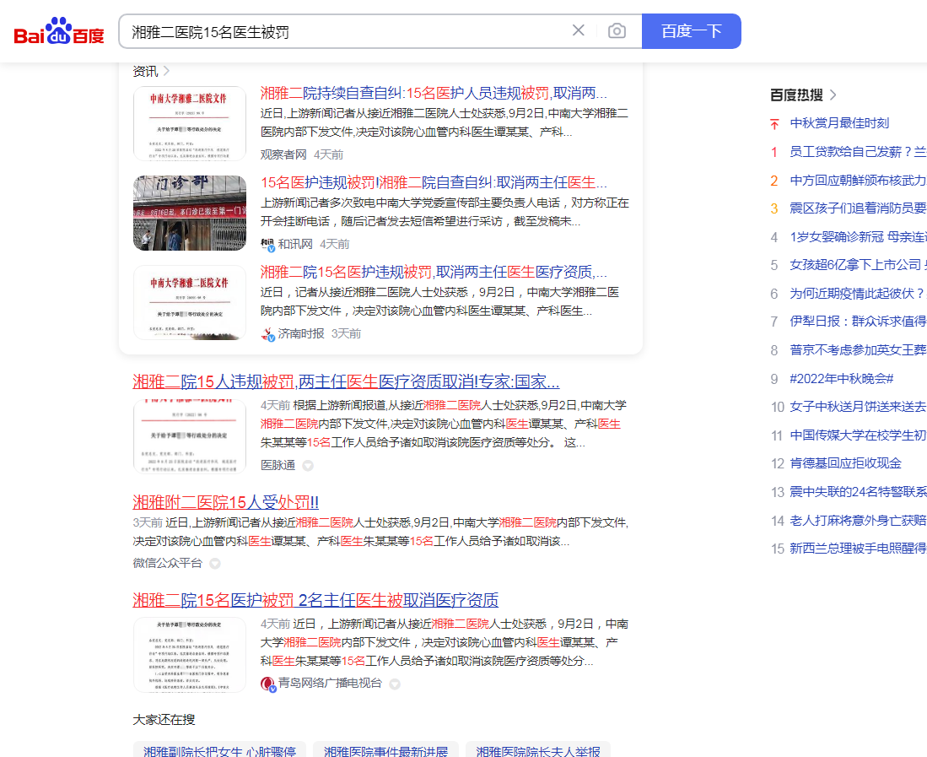Image resolution: width=927 pixels, height=757 pixels.
Task: Open hot search 普京不考虑参加英女王葬
Action: point(858,349)
